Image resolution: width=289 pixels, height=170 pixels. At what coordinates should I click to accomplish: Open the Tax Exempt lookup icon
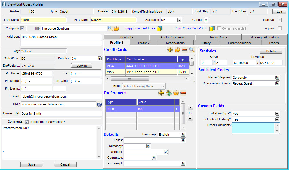(183, 164)
